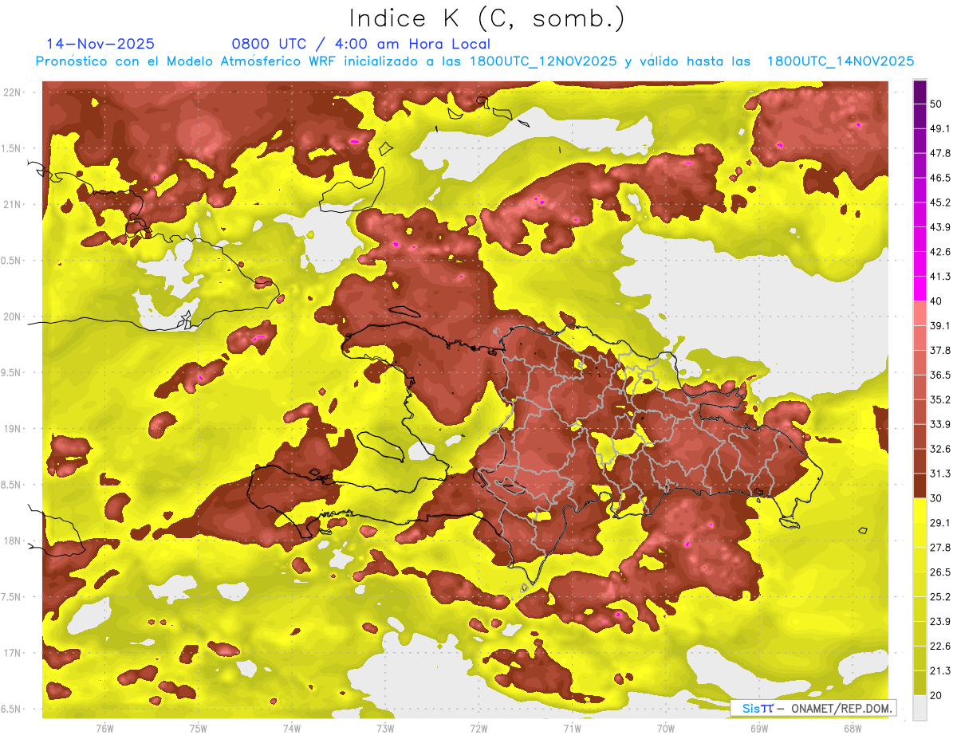This screenshot has height=739, width=957.
Task: Click the legend value "36.5"
Action: [x=939, y=375]
